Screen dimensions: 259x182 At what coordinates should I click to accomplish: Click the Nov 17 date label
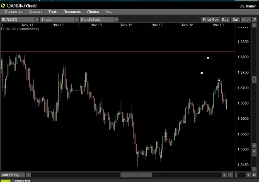pyautogui.click(x=157, y=25)
